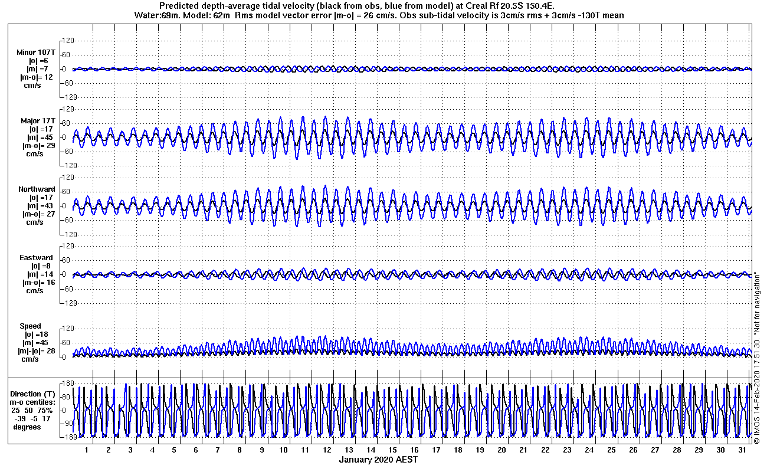This screenshot has width=767, height=472.
Task: Select the '25 50 75%' centile header
Action: pos(32,410)
